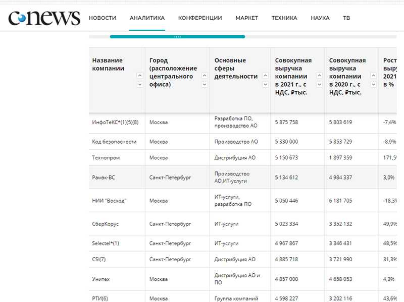Grab the teal horizontal table scrollbar thumb

pos(177,37)
